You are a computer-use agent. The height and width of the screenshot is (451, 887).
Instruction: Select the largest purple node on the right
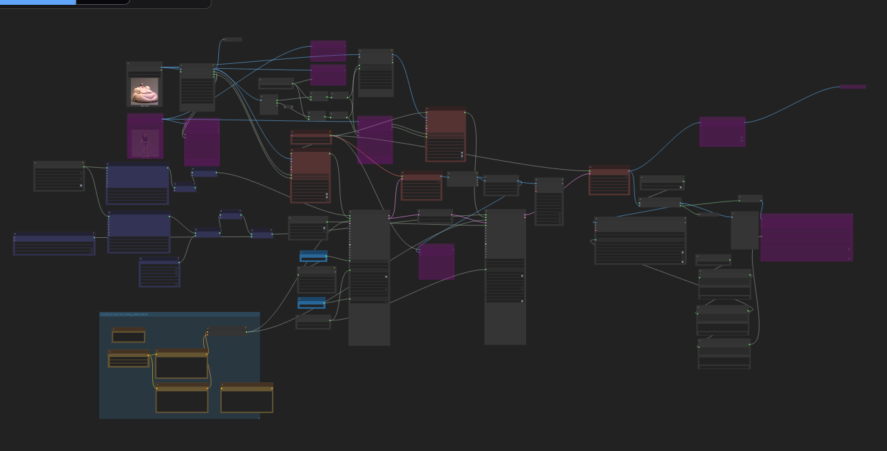(806, 237)
